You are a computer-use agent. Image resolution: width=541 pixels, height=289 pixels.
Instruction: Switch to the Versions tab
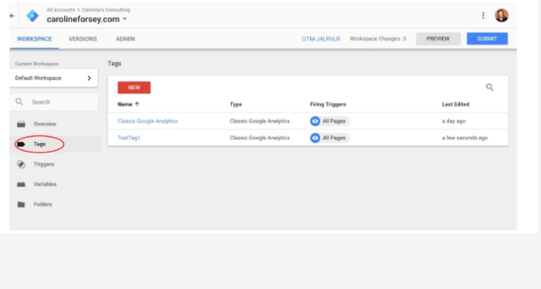coord(83,39)
